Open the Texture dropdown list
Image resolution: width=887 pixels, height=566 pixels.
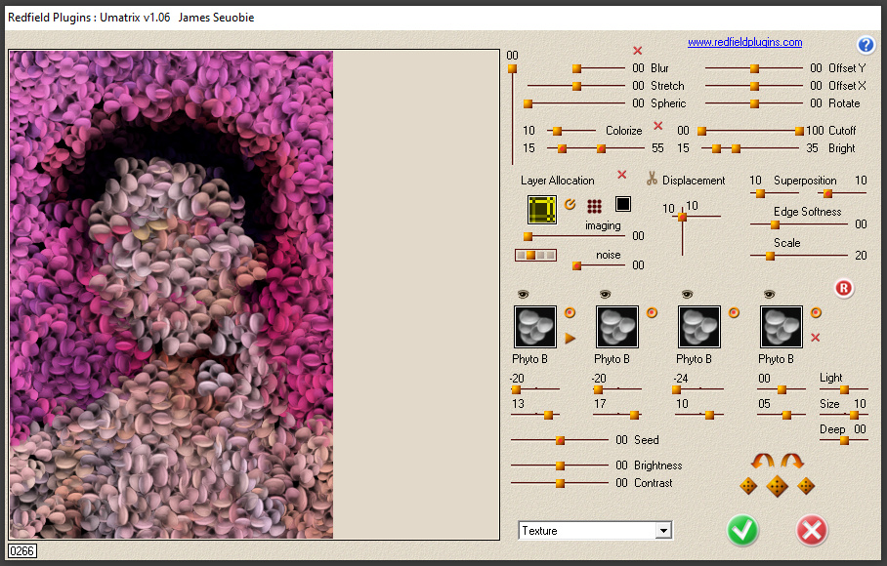663,531
